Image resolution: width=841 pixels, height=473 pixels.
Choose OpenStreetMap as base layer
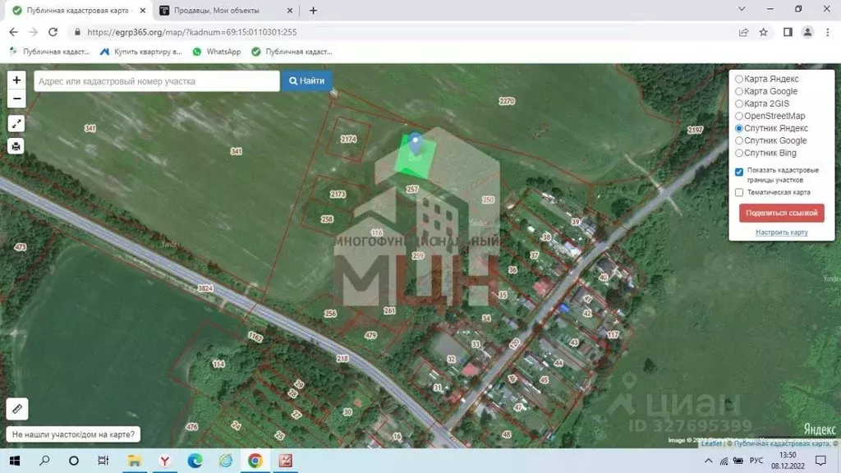[739, 117]
